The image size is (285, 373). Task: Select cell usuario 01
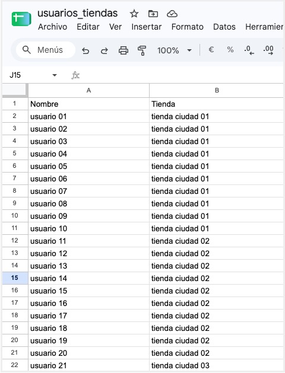tap(89, 116)
